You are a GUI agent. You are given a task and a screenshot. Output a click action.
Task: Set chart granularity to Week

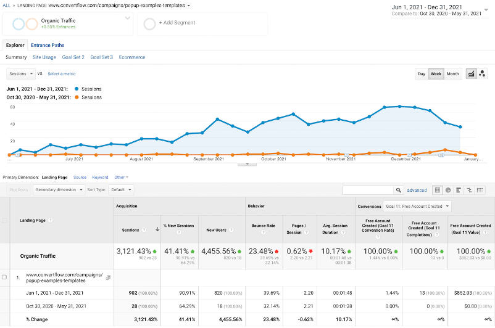436,74
